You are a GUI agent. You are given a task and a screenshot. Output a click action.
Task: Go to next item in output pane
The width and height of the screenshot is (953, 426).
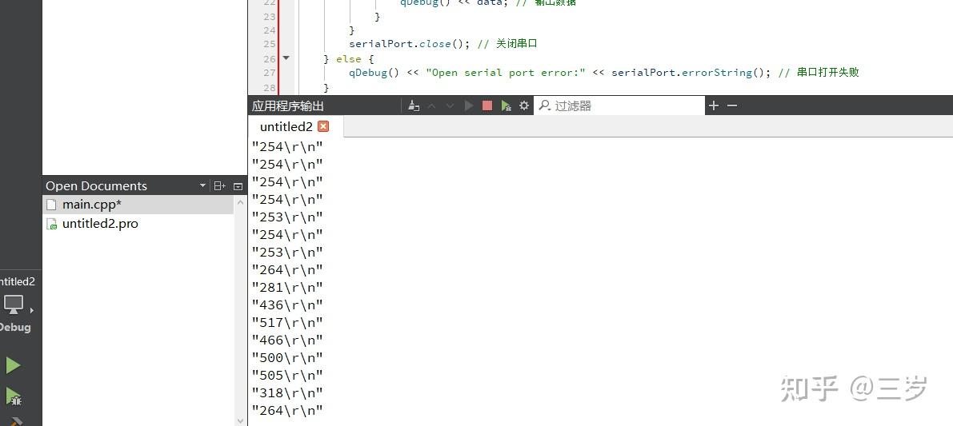coord(450,106)
